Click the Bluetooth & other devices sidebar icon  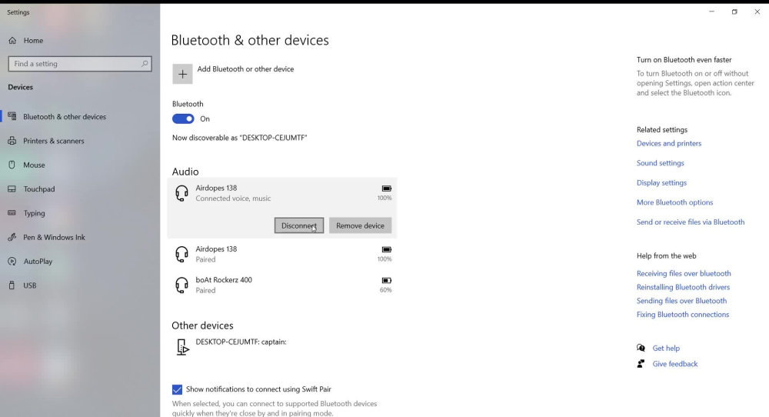click(12, 117)
